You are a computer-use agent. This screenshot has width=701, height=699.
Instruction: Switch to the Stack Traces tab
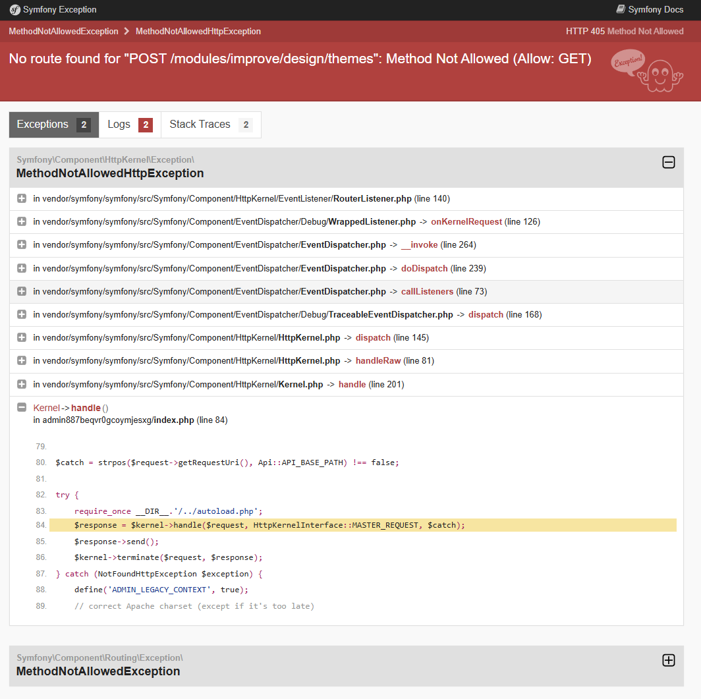point(211,125)
